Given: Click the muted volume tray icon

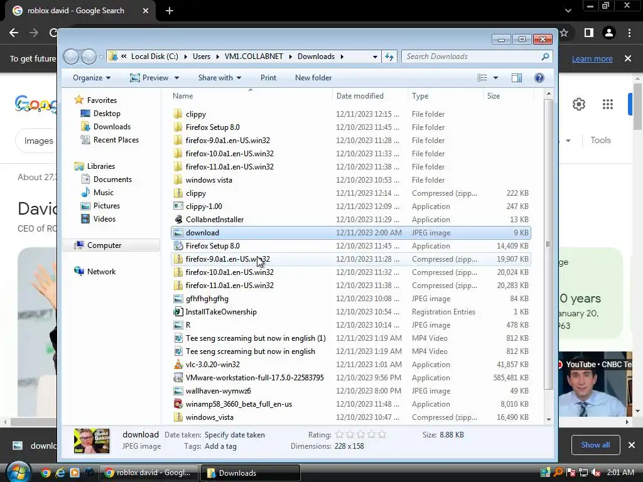Looking at the screenshot, I should (x=595, y=473).
